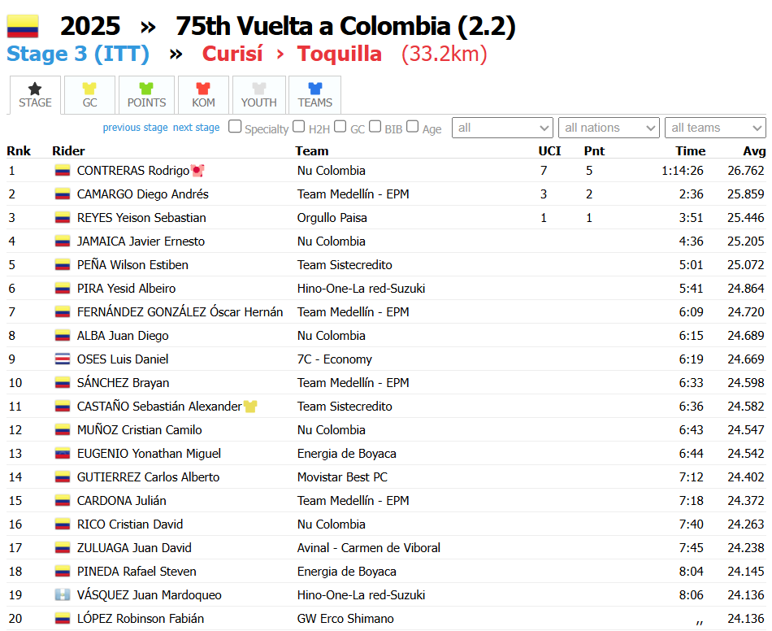Open the "all nations" dropdown

tap(609, 128)
